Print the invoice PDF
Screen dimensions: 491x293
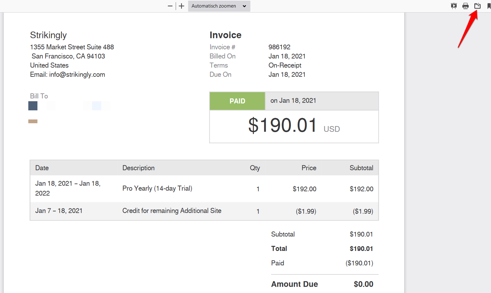point(466,6)
